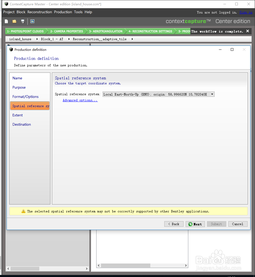Viewport: 255px width, 277px height.
Task: Save project using the floppy disk icon
Action: coord(22,21)
